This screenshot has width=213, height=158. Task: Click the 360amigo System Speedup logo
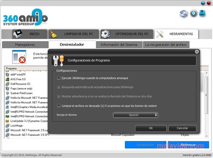25,17
